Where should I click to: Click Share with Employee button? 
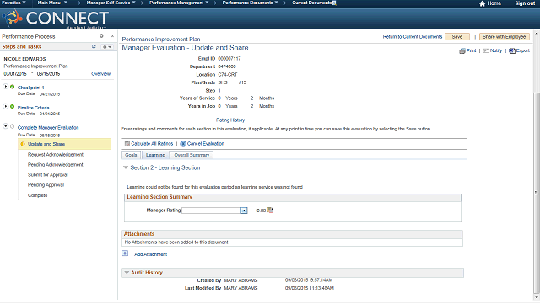505,37
